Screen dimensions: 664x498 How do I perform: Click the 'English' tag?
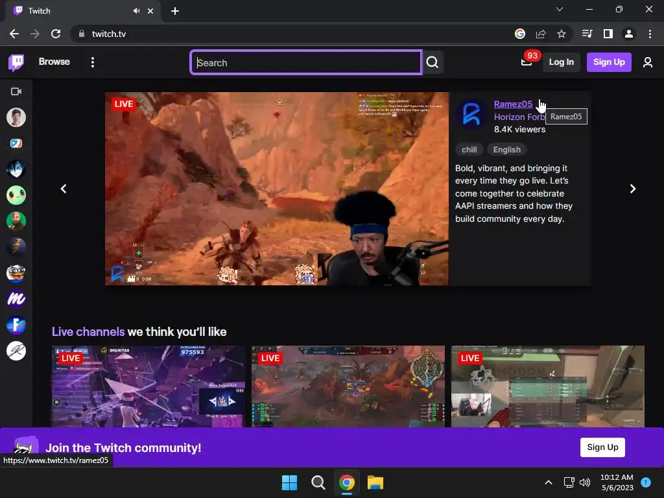tap(507, 150)
